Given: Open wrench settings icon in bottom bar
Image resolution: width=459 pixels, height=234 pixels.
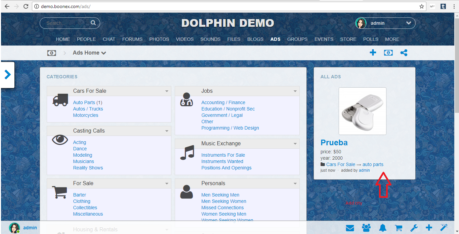Looking at the screenshot, I should tap(414, 228).
